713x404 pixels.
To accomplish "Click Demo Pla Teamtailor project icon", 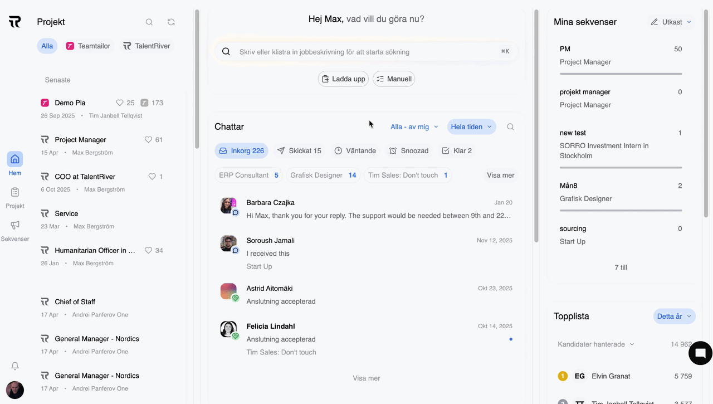I will pos(45,103).
